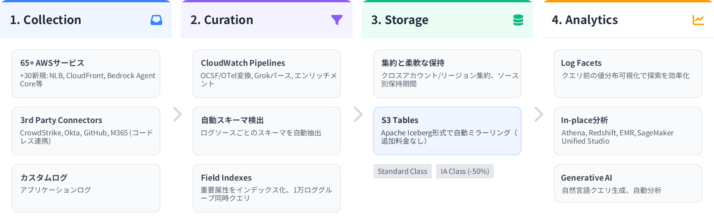
Task: Open the 3rd Party Connectors card
Action: [x=86, y=131]
